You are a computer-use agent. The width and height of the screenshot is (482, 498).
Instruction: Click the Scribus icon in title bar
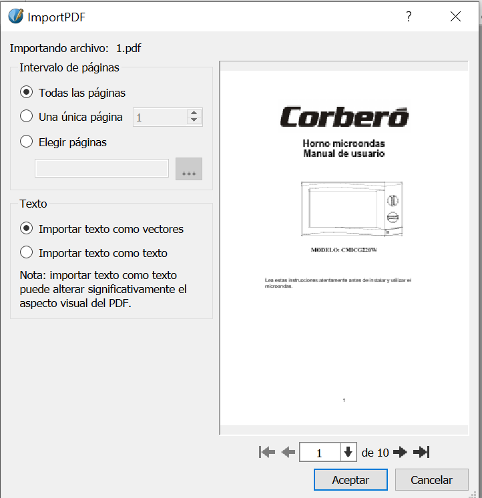coord(16,16)
